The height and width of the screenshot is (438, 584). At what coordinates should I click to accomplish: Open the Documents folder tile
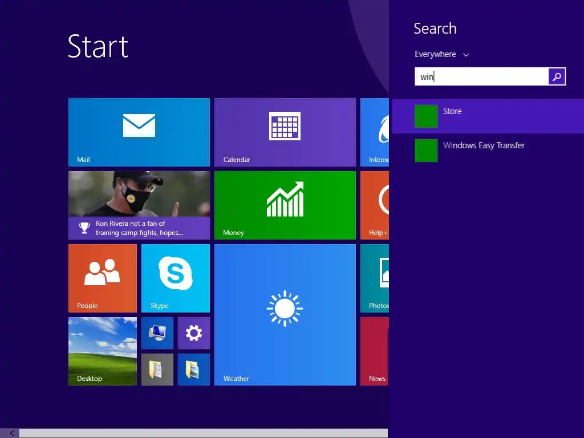tap(157, 370)
